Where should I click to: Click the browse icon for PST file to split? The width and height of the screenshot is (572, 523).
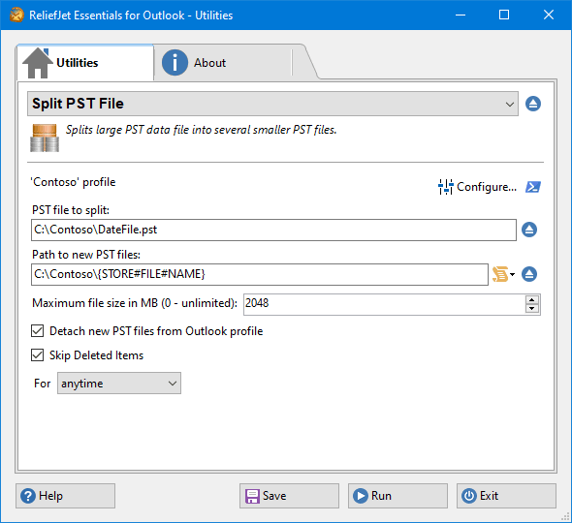(529, 230)
